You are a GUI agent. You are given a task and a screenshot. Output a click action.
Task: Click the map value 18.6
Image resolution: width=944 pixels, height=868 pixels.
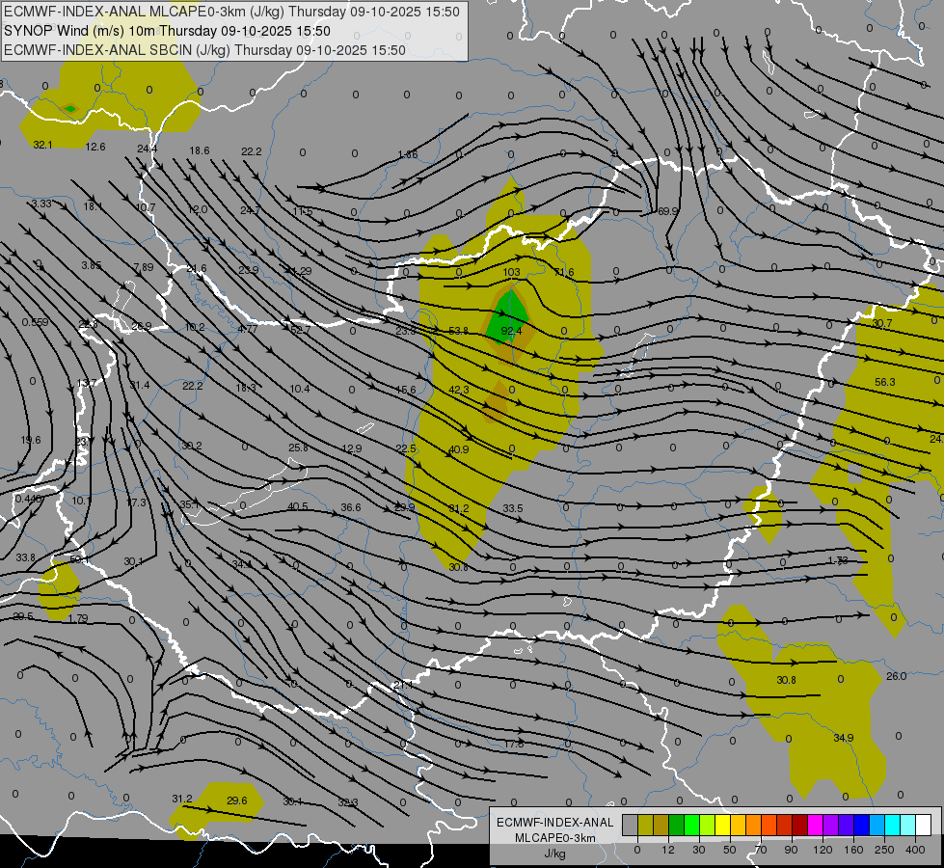pyautogui.click(x=200, y=150)
